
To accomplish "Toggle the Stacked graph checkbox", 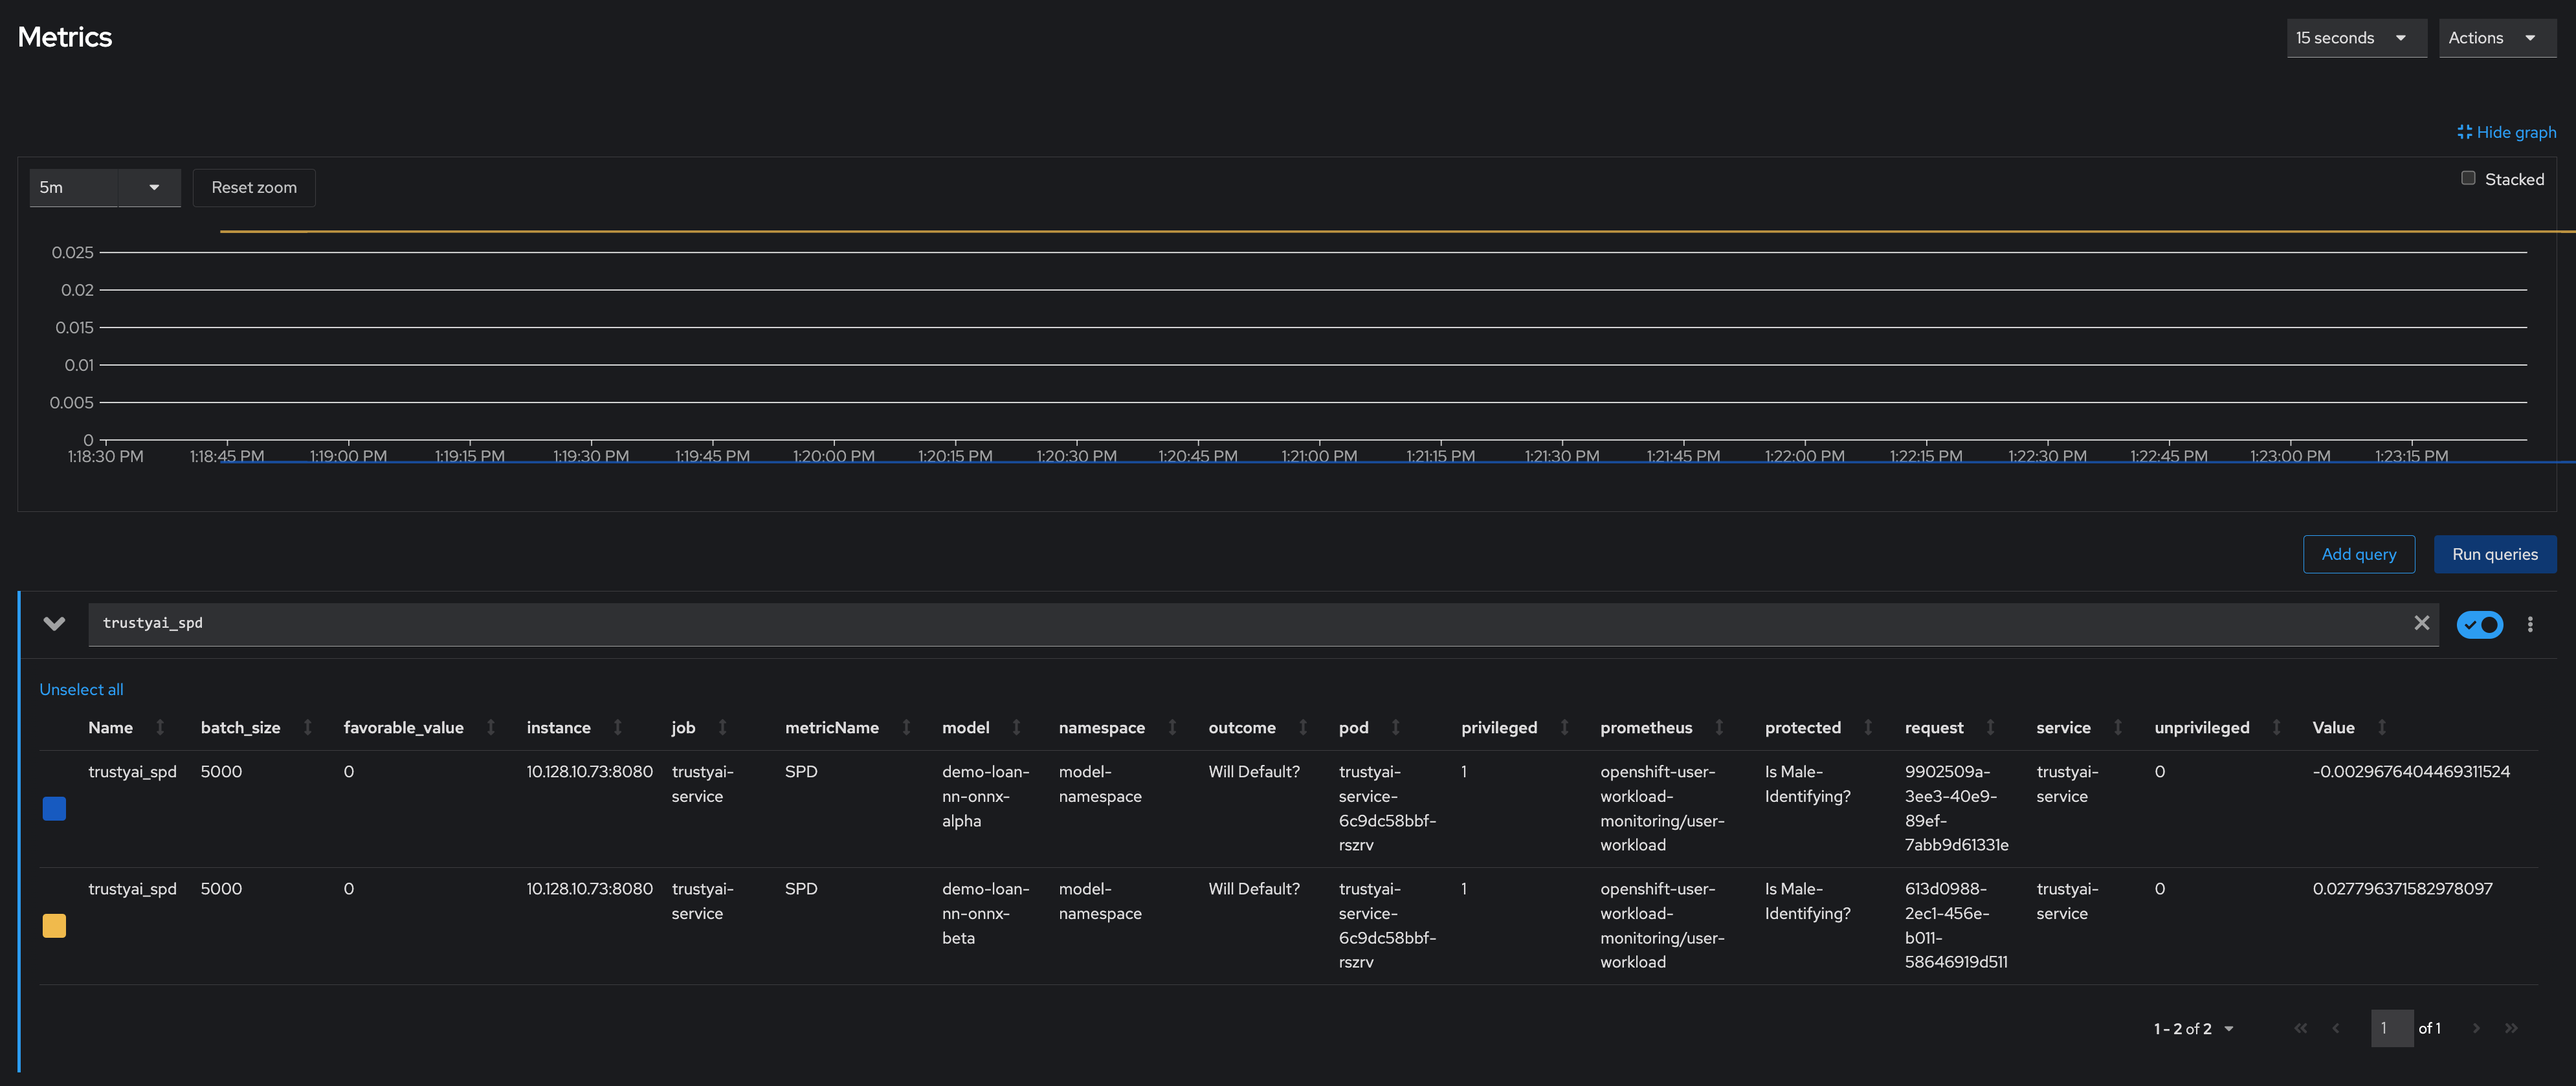I will coord(2468,178).
